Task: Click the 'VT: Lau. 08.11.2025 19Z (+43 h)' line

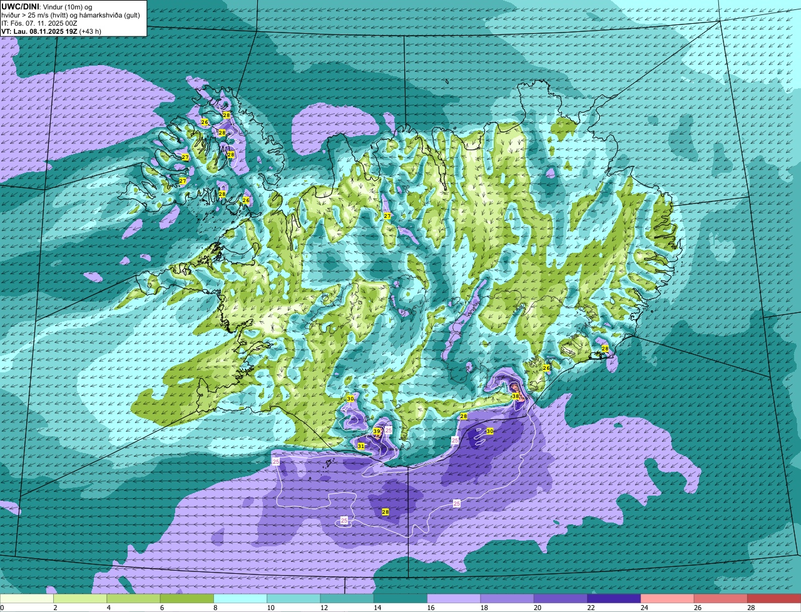Action: [x=51, y=31]
